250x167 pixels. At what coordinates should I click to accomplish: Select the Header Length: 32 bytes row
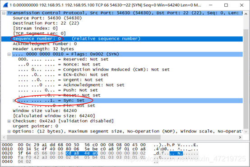point(43,49)
